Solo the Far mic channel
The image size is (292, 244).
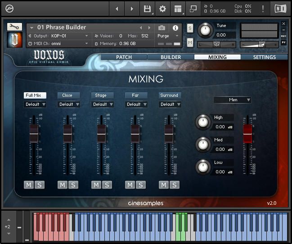pyautogui.click(x=140, y=185)
